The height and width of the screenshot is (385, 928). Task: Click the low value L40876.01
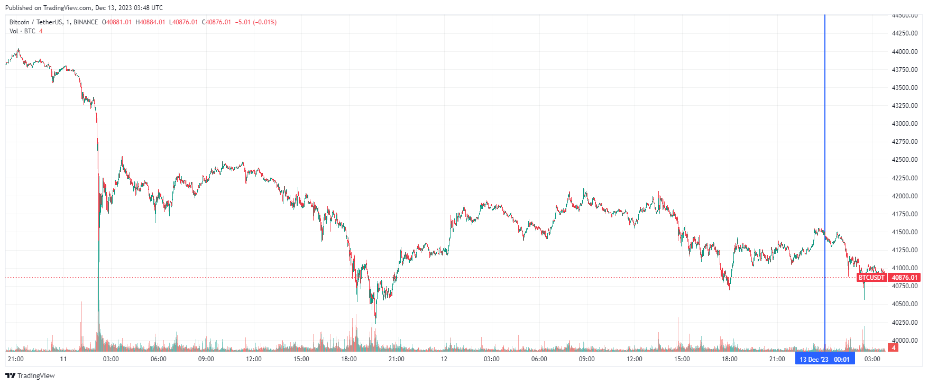183,22
